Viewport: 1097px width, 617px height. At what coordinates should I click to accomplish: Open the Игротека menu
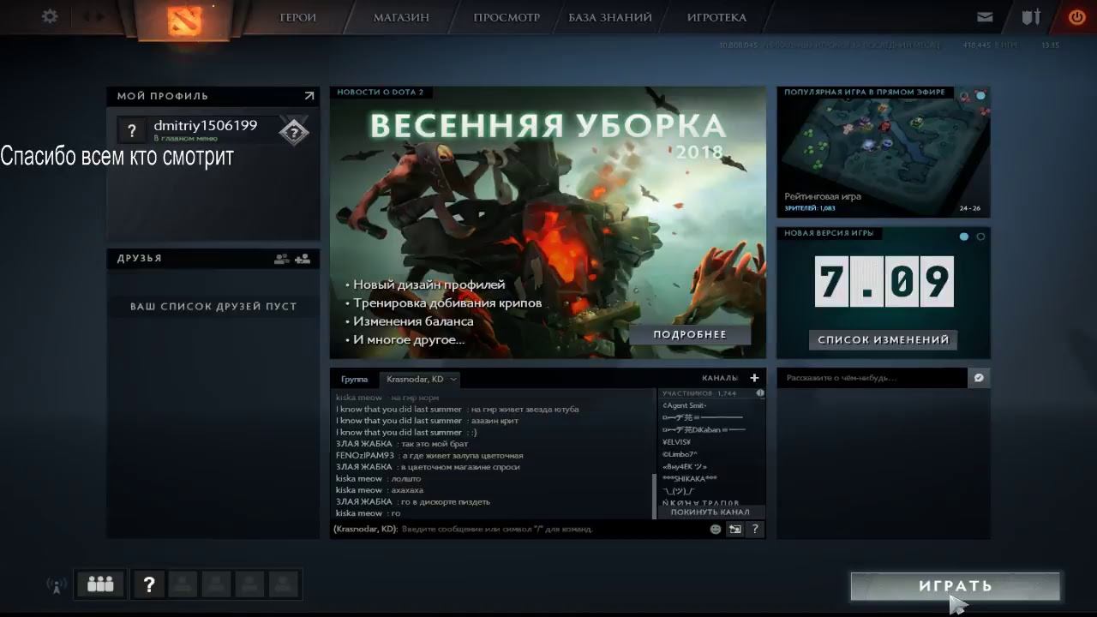click(x=716, y=17)
